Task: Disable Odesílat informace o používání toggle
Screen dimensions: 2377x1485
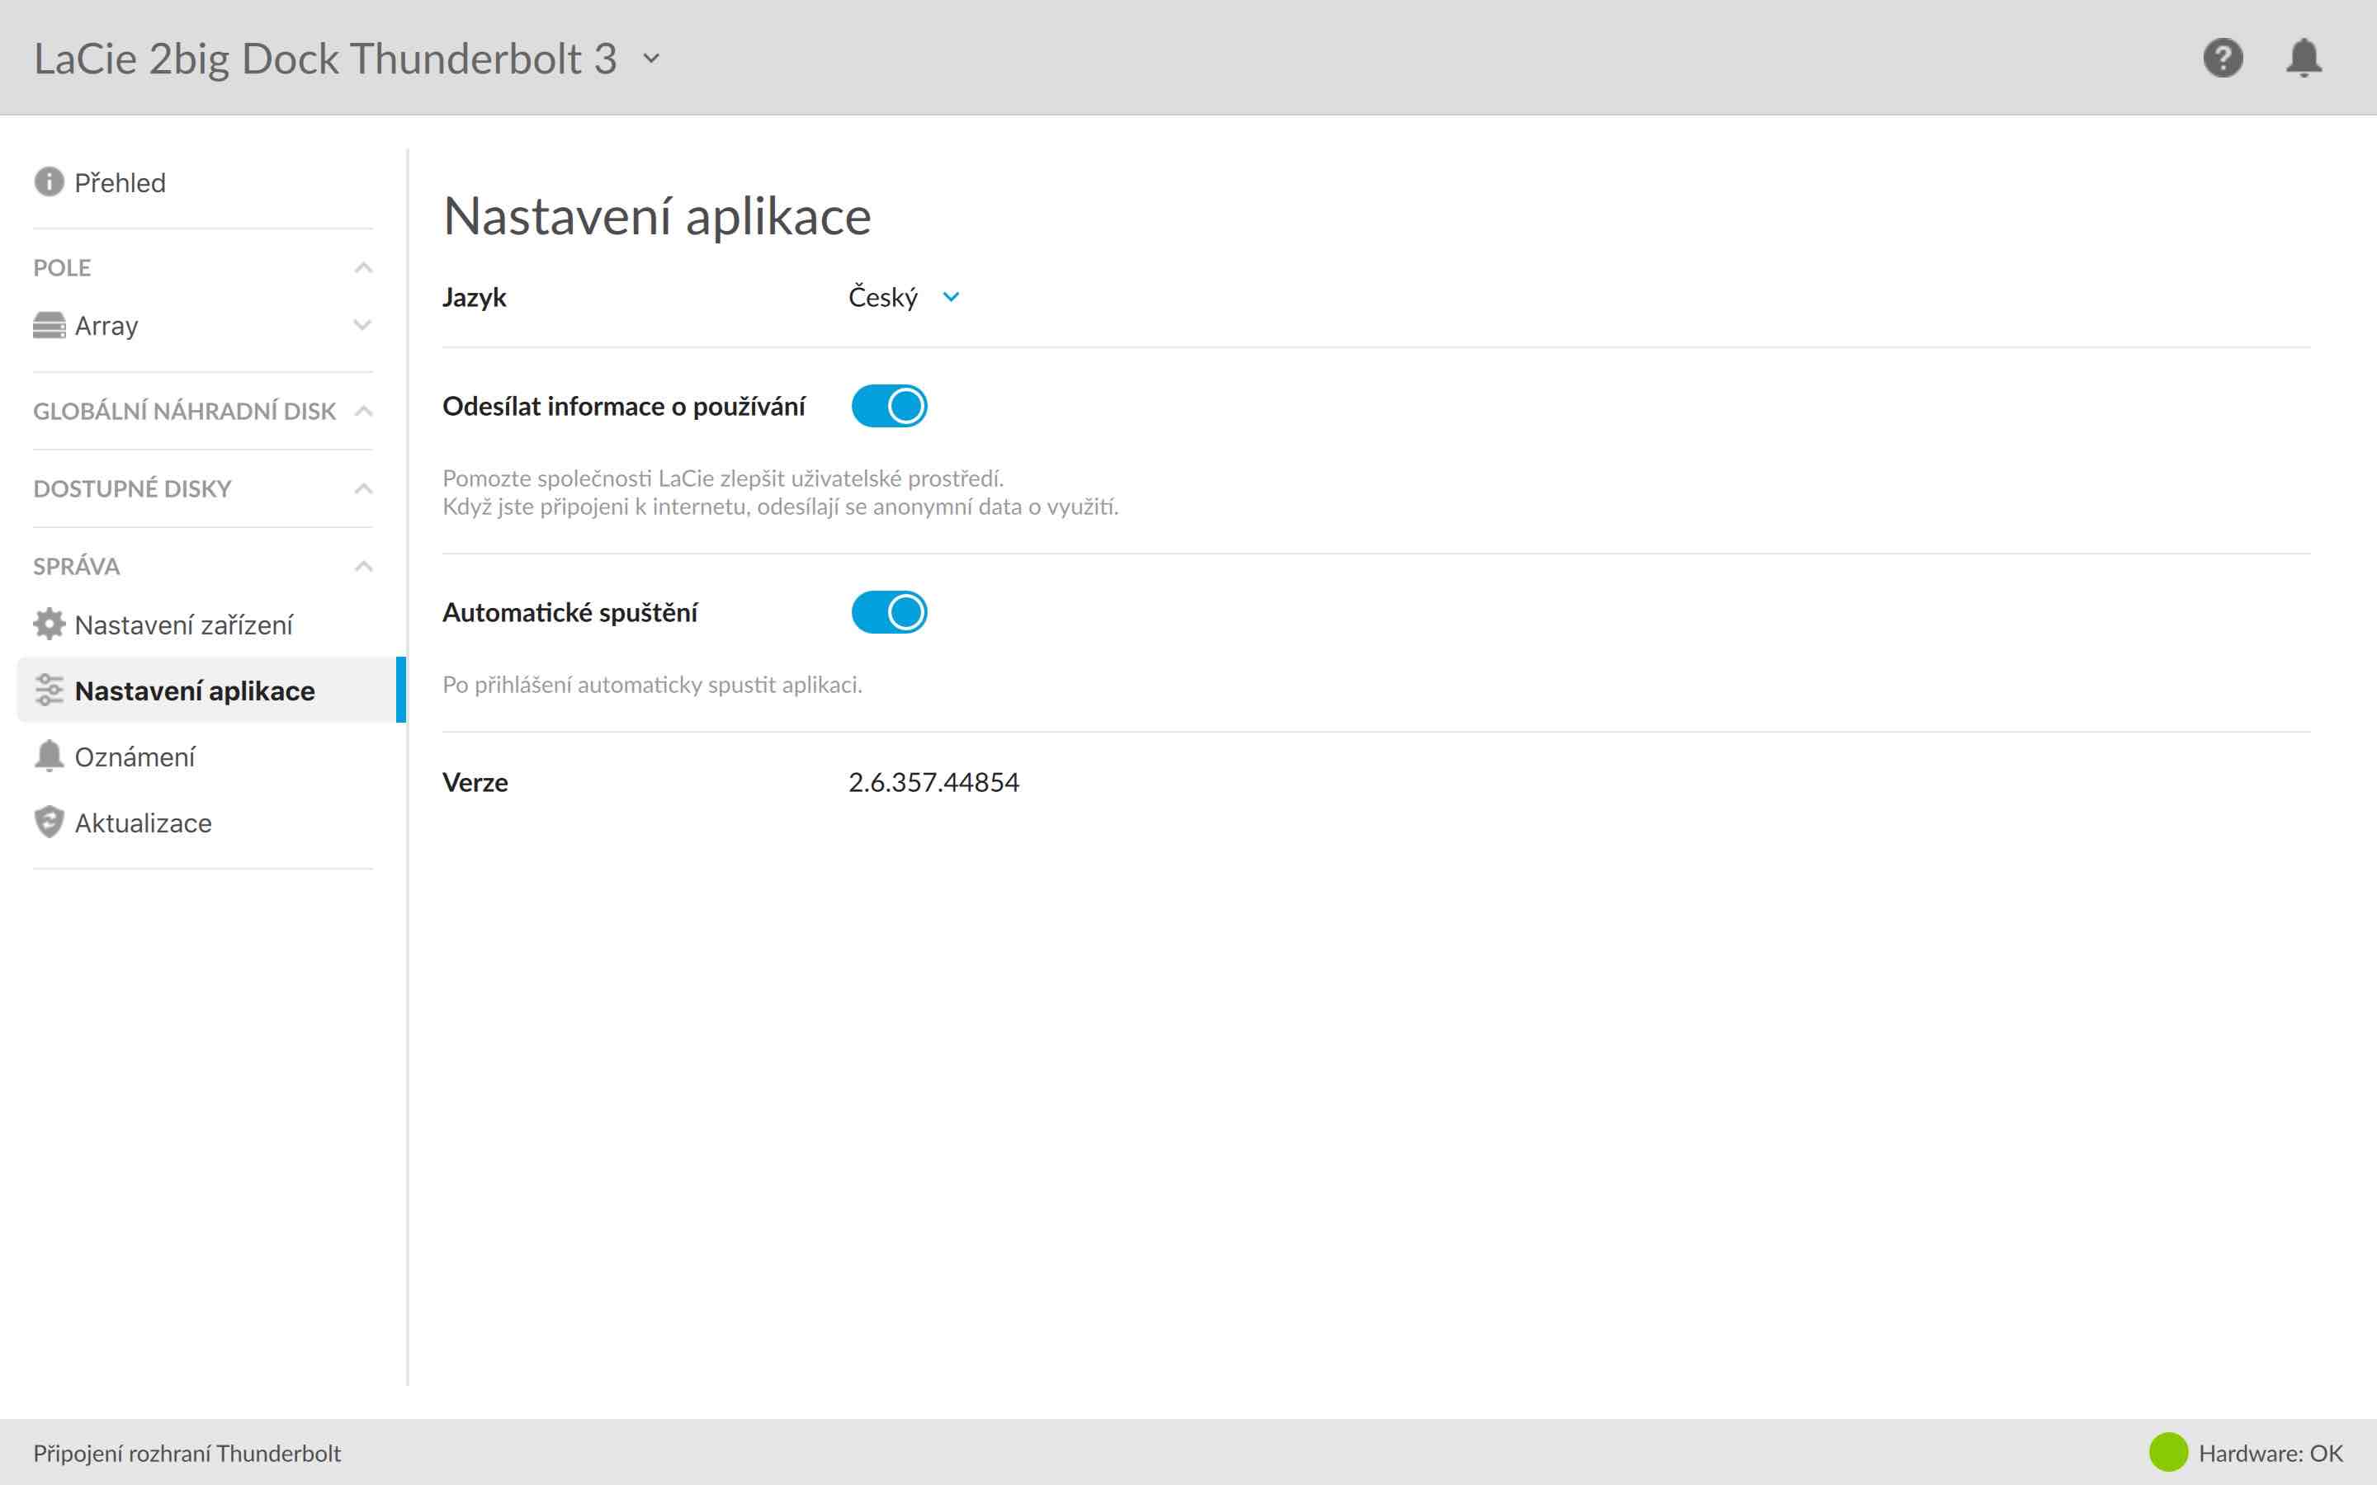Action: click(889, 406)
